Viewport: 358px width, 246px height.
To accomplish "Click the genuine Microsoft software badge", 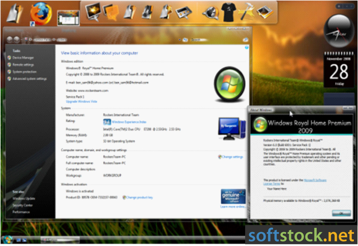I will coord(233,196).
